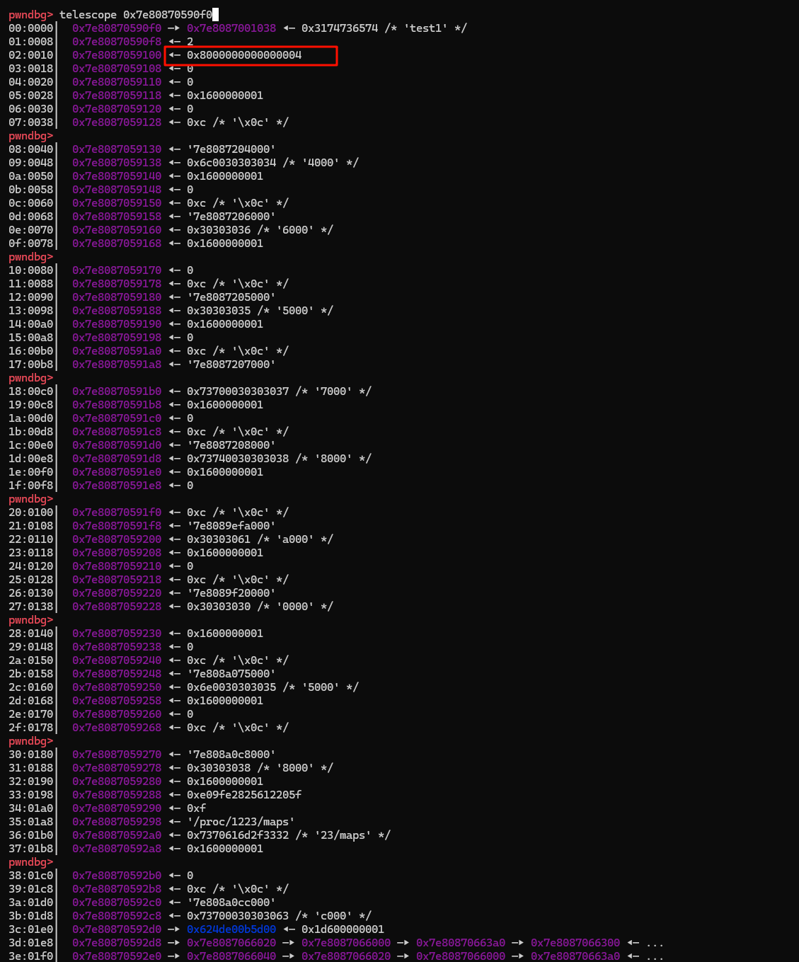Click the string '7e808a075000'
The height and width of the screenshot is (962, 799).
pos(231,674)
